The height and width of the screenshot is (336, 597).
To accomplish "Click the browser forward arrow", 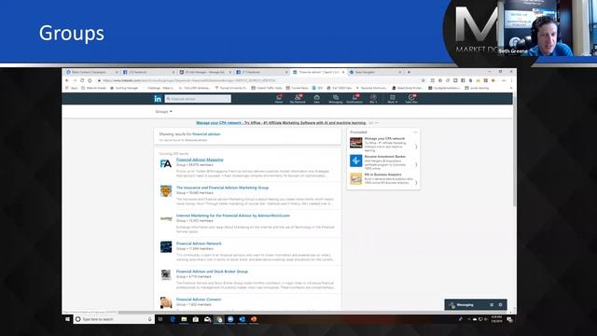I will click(x=75, y=80).
